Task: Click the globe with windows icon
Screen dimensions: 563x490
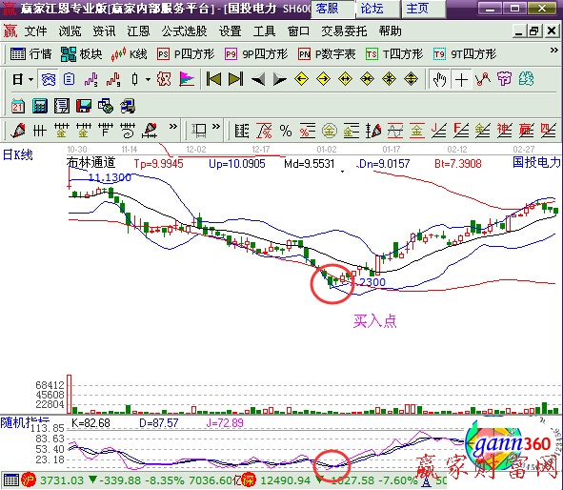Action: tap(106, 107)
